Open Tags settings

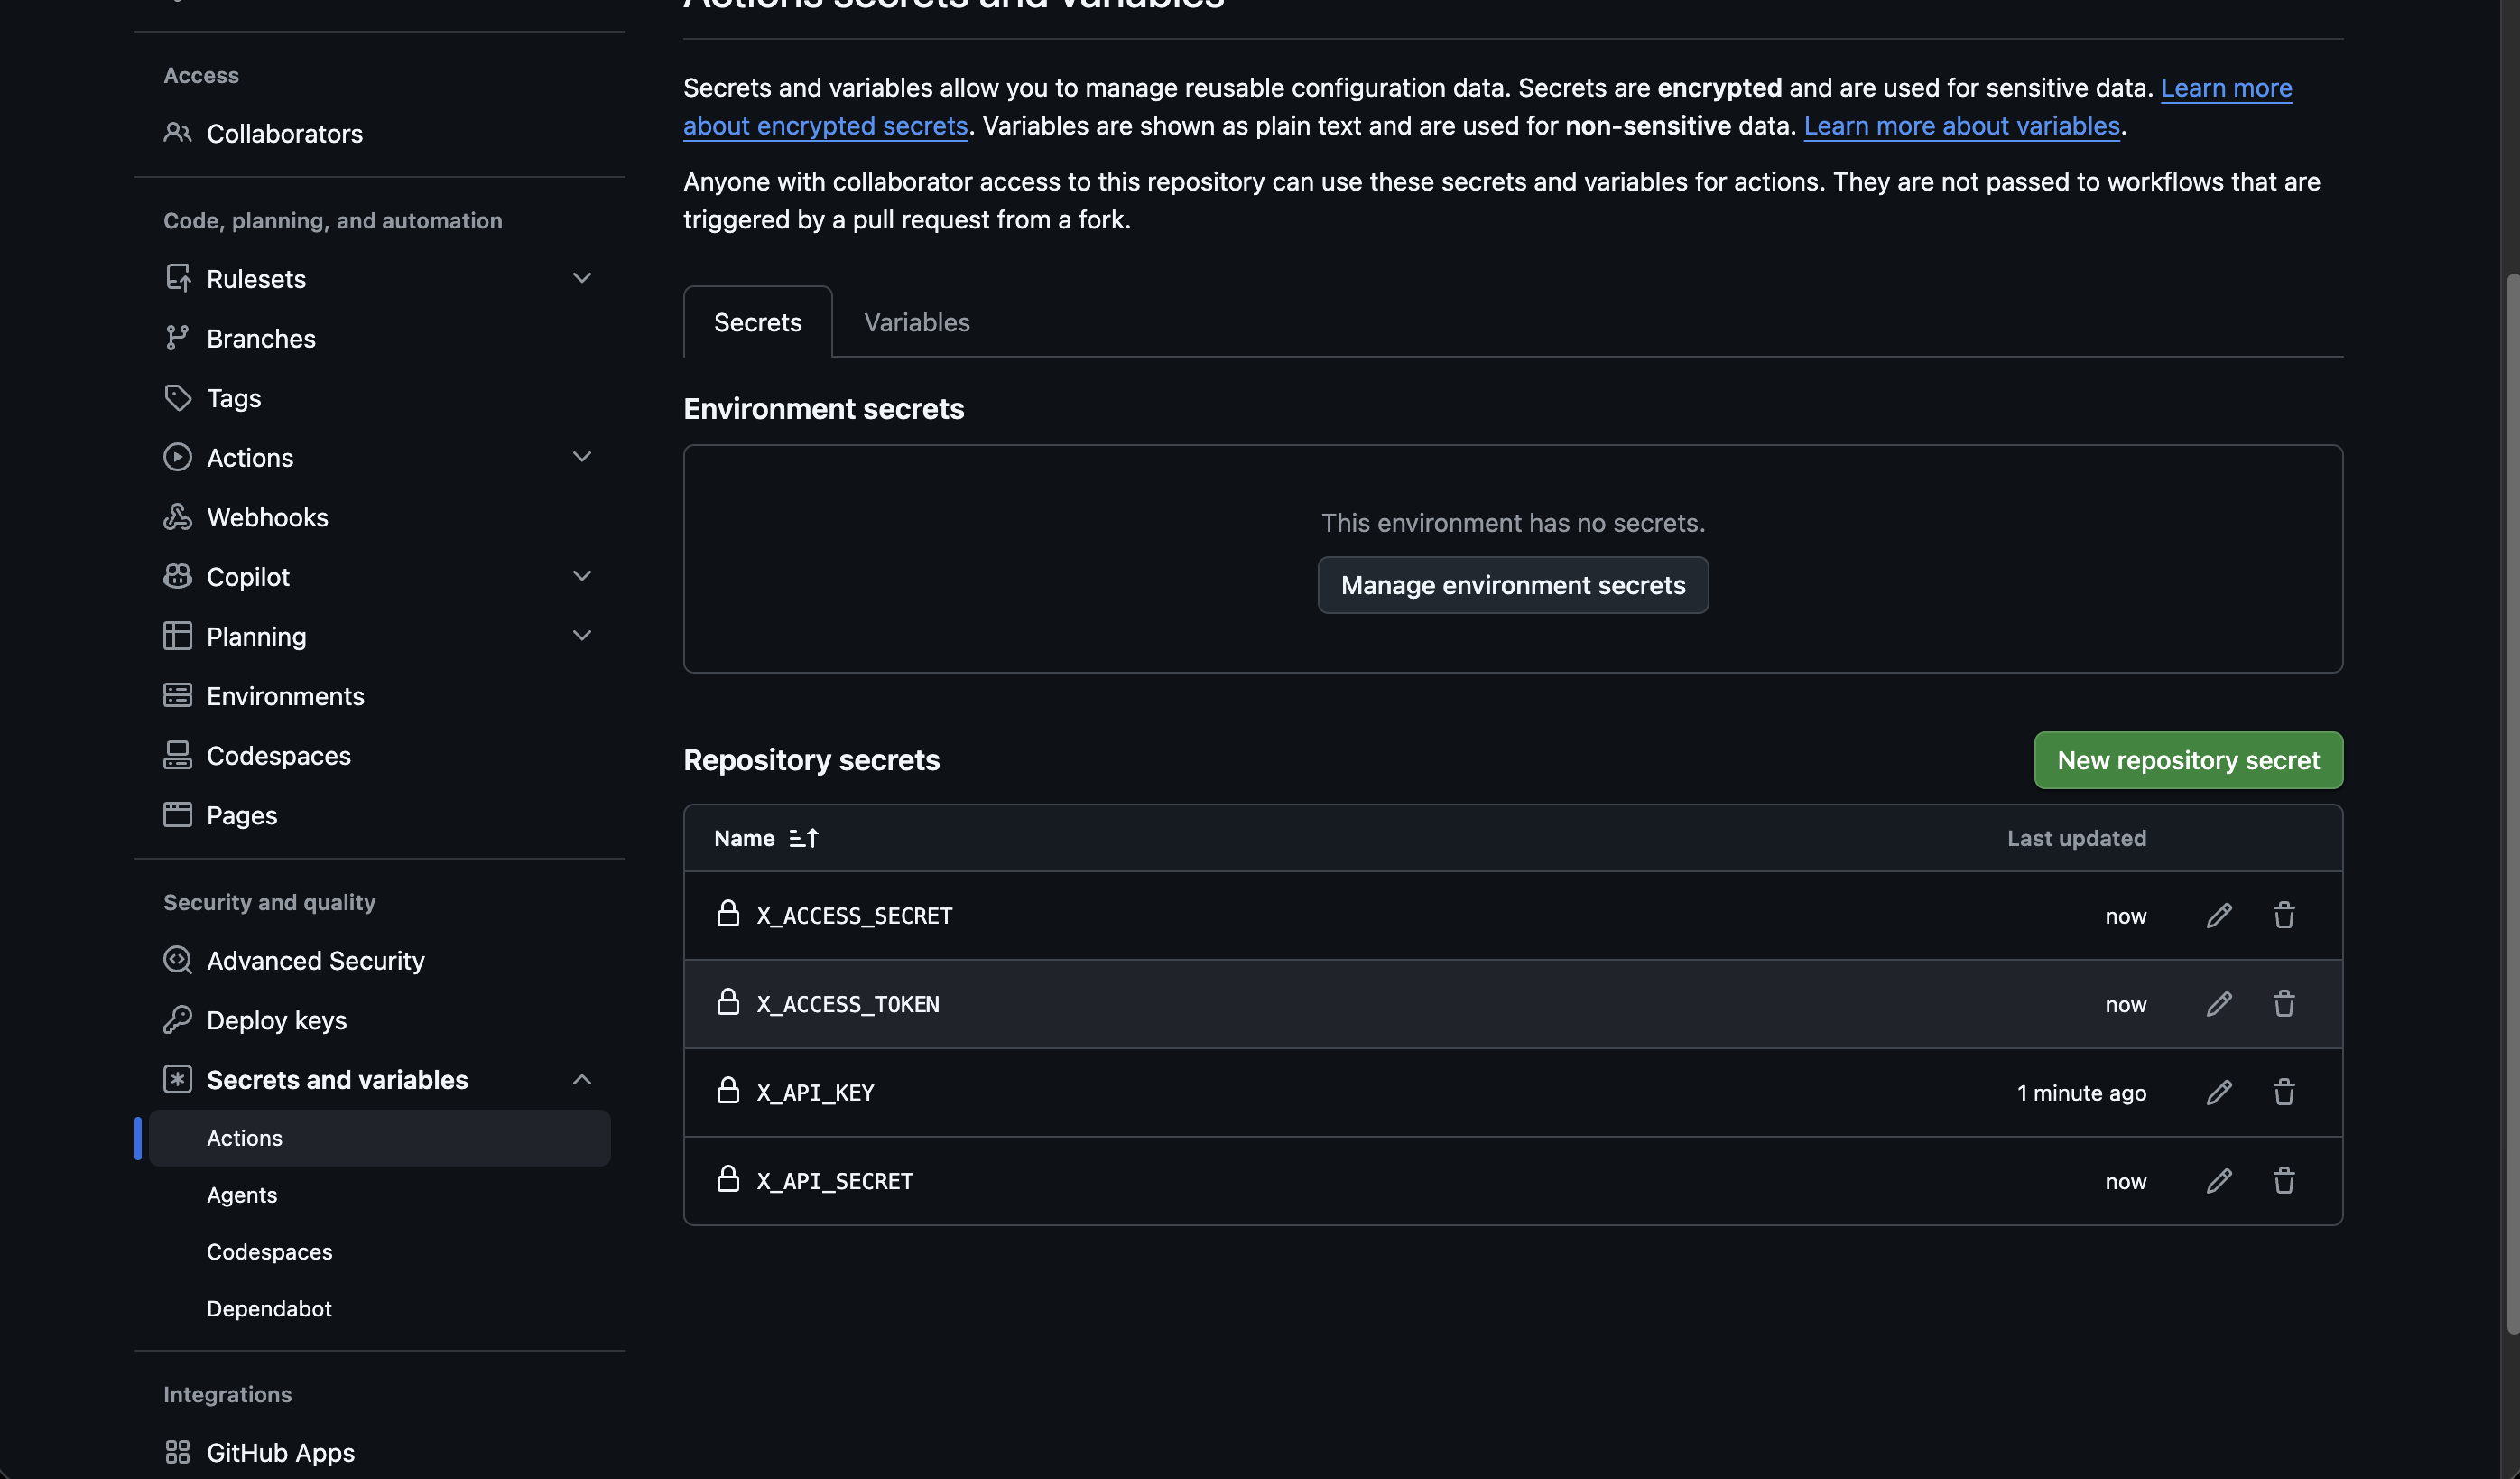tap(379, 398)
